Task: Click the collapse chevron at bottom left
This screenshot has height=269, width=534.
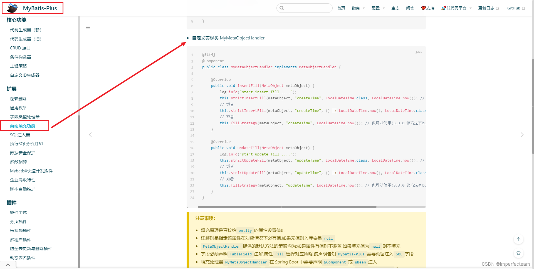Action: tap(8, 265)
